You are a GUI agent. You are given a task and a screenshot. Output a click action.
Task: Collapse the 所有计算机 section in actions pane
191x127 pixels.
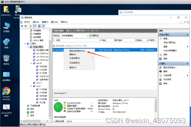[187, 35]
